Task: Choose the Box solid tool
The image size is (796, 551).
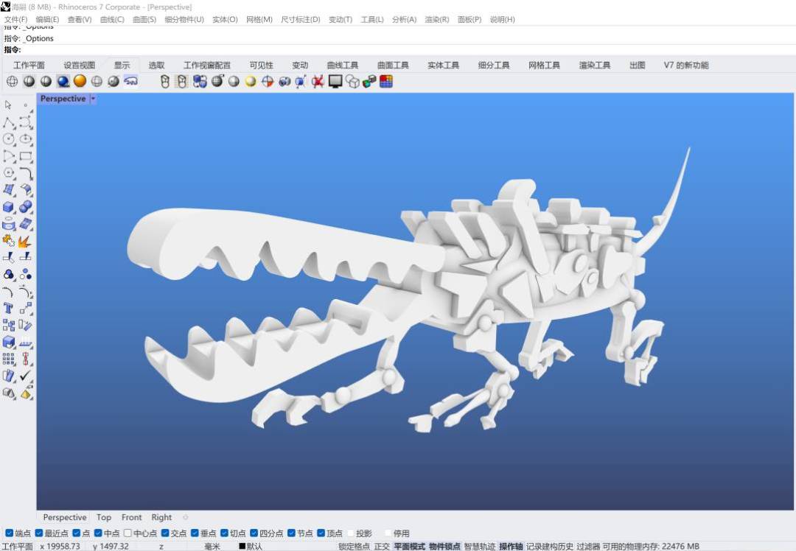Action: pos(9,207)
